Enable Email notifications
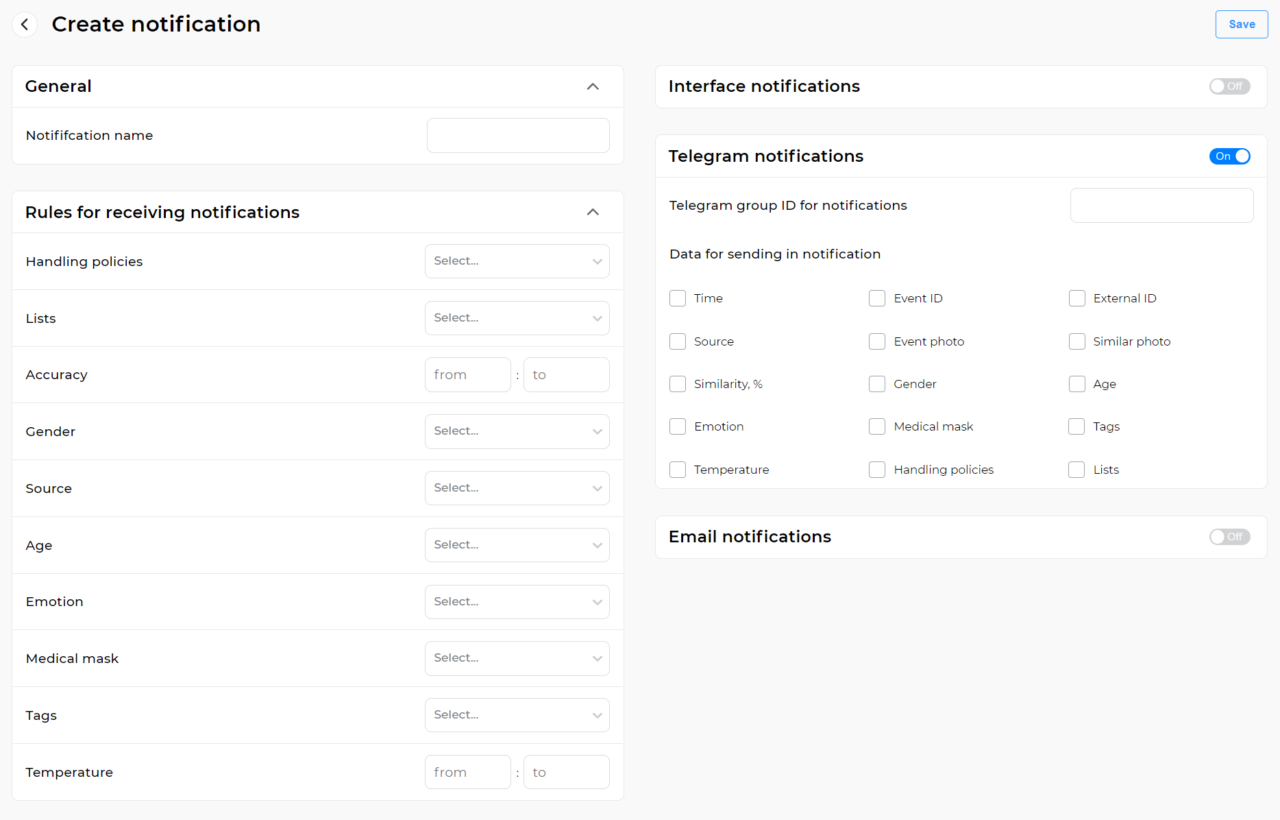The image size is (1280, 820). click(x=1229, y=537)
